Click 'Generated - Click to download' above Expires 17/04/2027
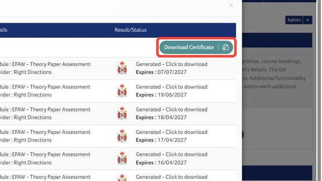 click(x=171, y=132)
